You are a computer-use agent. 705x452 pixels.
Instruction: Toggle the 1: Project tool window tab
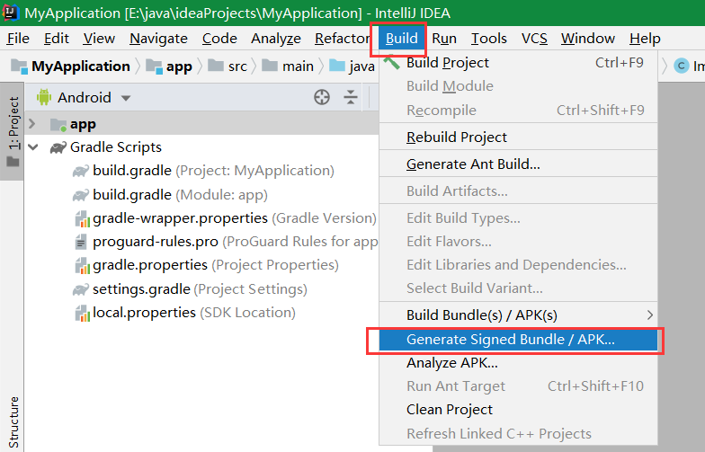[x=13, y=131]
